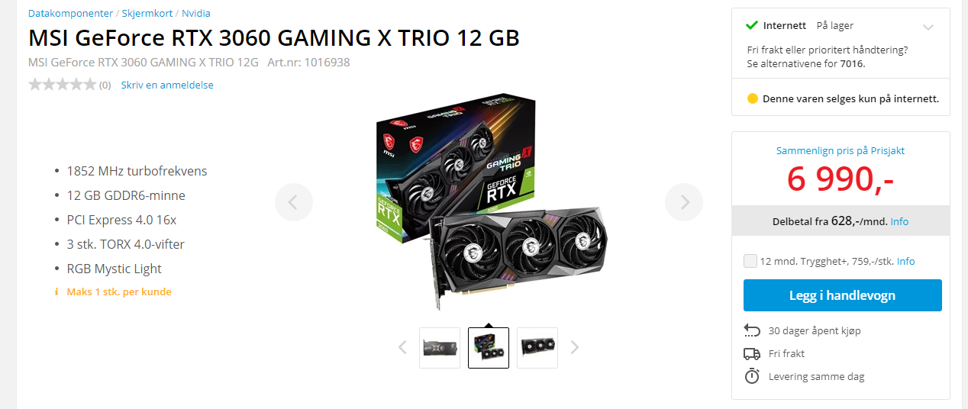Click the yellow internet-only status dot
968x409 pixels.
tap(753, 98)
